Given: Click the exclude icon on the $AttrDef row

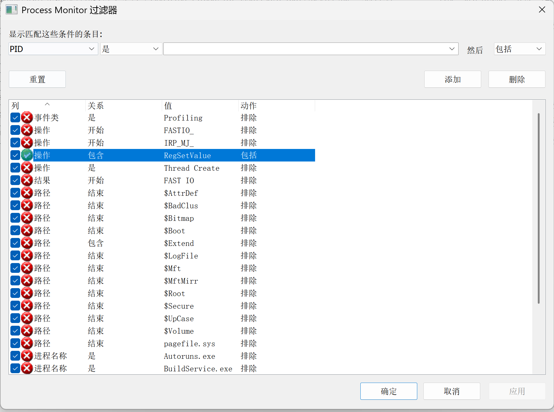Looking at the screenshot, I should (27, 193).
